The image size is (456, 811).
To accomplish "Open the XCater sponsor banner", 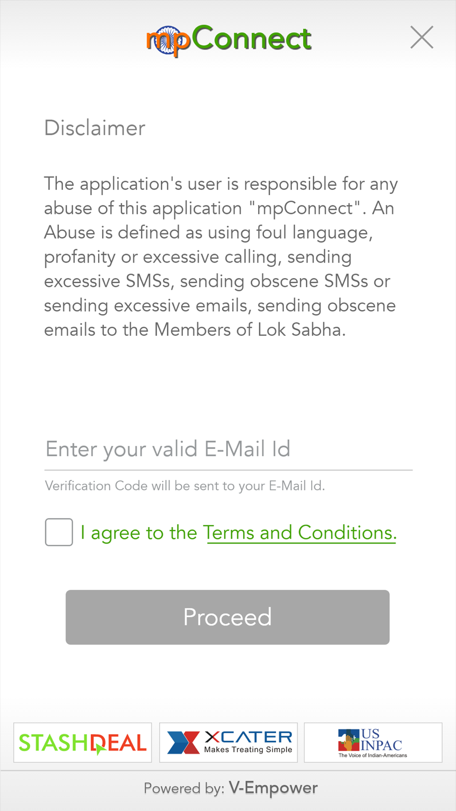I will tap(228, 743).
